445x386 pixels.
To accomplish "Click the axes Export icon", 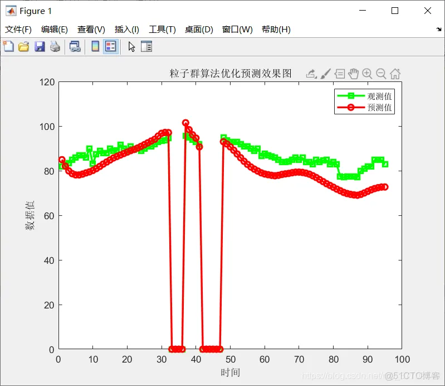I will coord(311,74).
